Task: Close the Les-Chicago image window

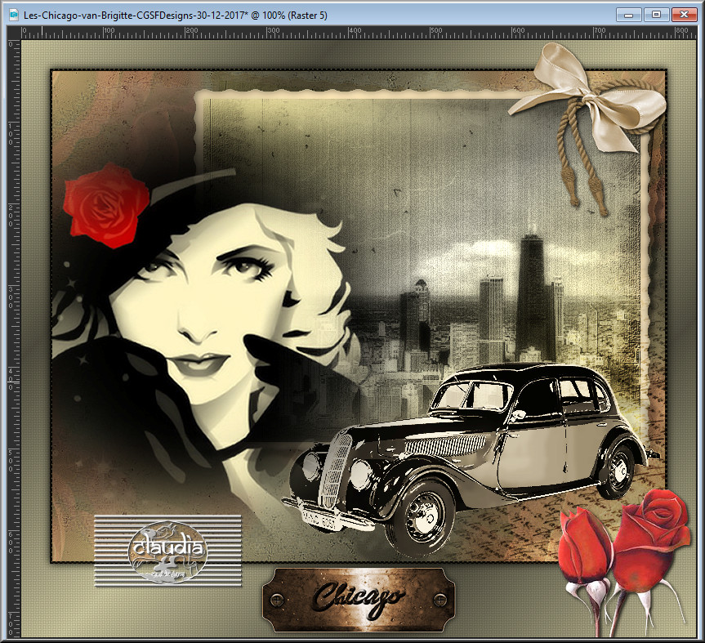Action: coord(684,15)
